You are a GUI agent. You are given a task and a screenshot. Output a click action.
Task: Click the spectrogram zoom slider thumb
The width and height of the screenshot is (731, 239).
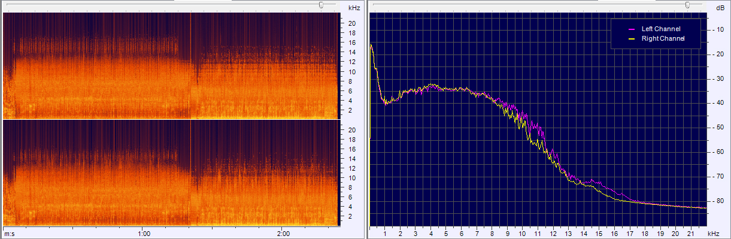pyautogui.click(x=321, y=5)
